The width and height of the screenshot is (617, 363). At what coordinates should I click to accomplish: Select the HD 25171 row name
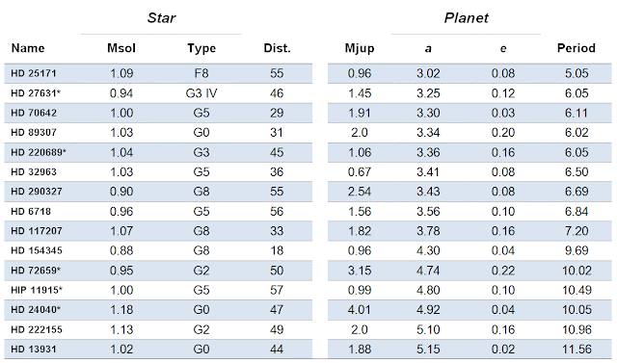coord(34,73)
